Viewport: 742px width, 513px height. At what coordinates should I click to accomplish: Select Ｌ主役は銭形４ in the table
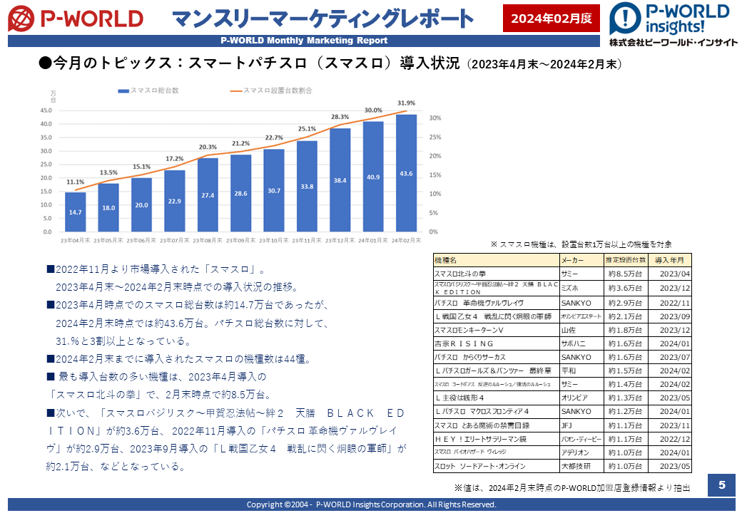coord(459,398)
